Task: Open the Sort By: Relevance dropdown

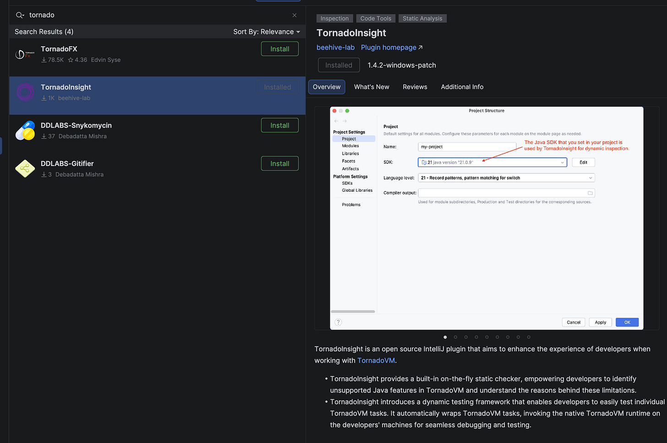Action: point(266,32)
